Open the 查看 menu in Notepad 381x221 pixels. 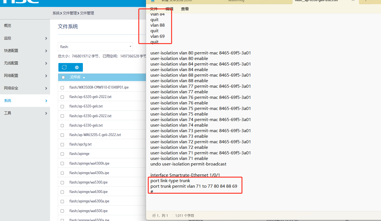[x=185, y=9]
